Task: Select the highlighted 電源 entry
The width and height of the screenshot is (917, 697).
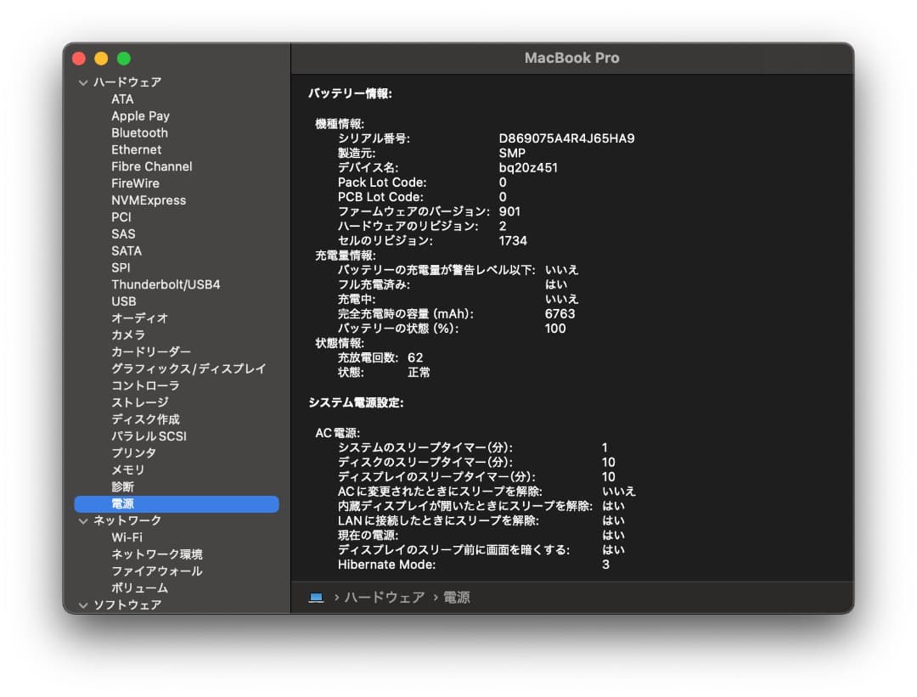Action: point(177,504)
